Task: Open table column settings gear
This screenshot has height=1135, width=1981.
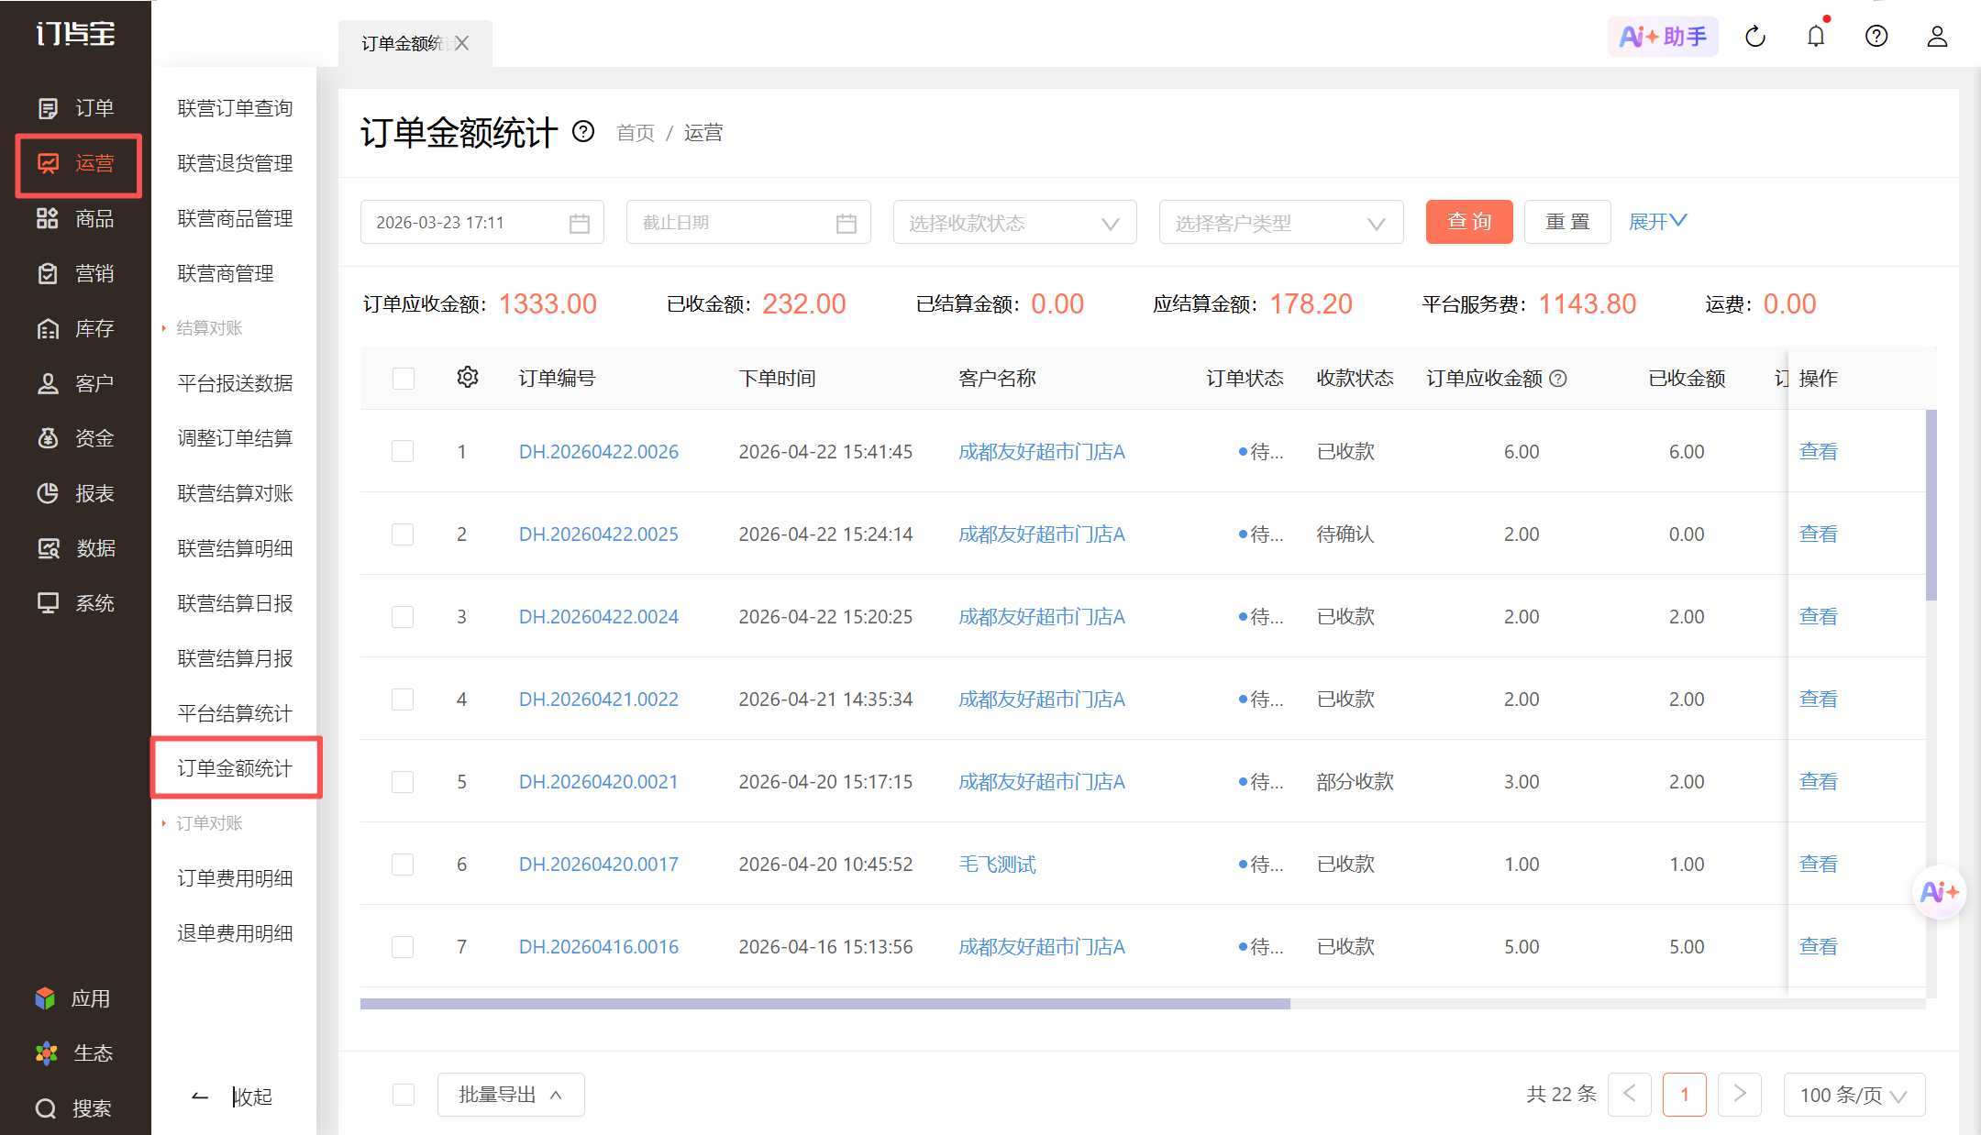Action: 468,377
